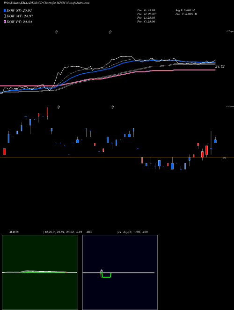
Task: Select the 'DOW MT: 24.97' legend text
Action: click(x=20, y=16)
